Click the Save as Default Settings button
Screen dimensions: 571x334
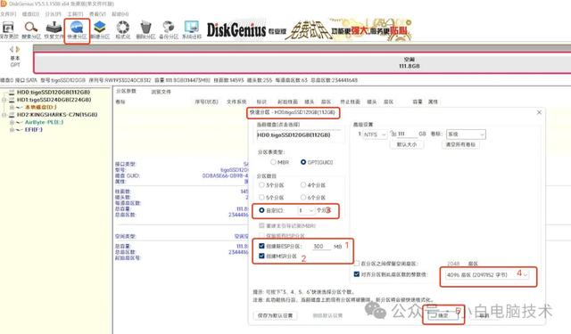pos(275,315)
